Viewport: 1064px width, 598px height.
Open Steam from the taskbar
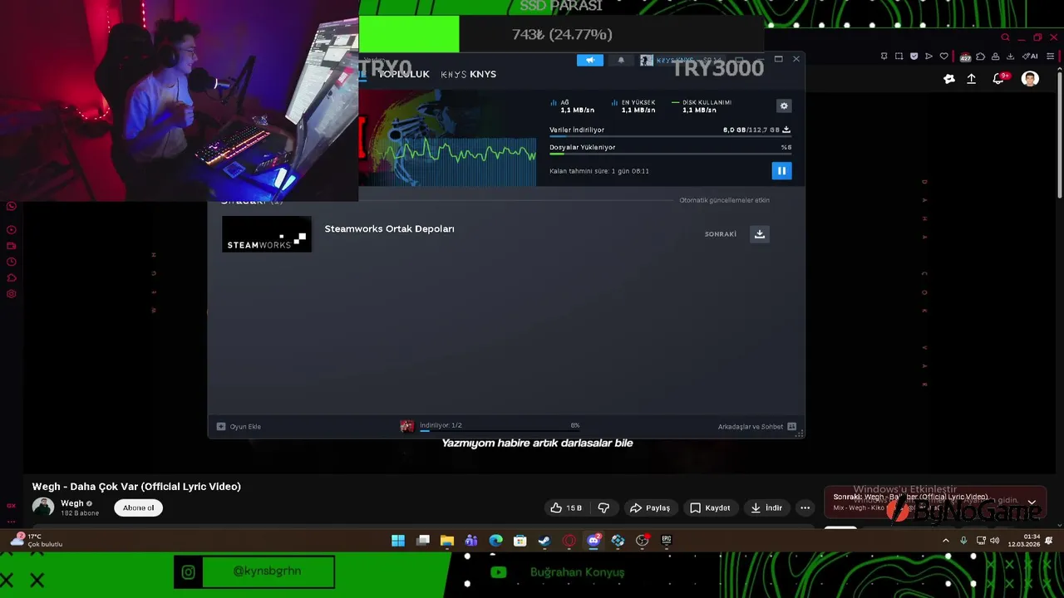[544, 541]
